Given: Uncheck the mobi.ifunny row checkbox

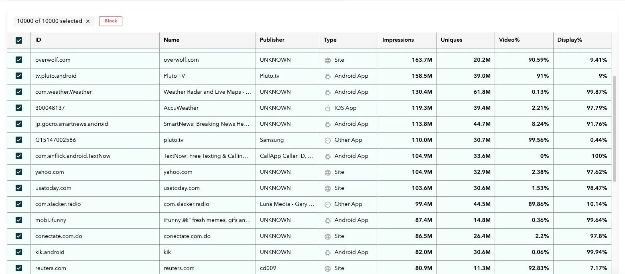Looking at the screenshot, I should pos(19,220).
